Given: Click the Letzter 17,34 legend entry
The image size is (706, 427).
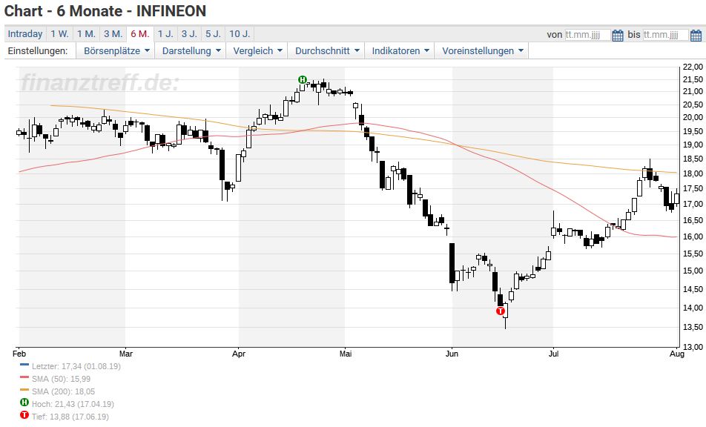Looking at the screenshot, I should pos(76,366).
